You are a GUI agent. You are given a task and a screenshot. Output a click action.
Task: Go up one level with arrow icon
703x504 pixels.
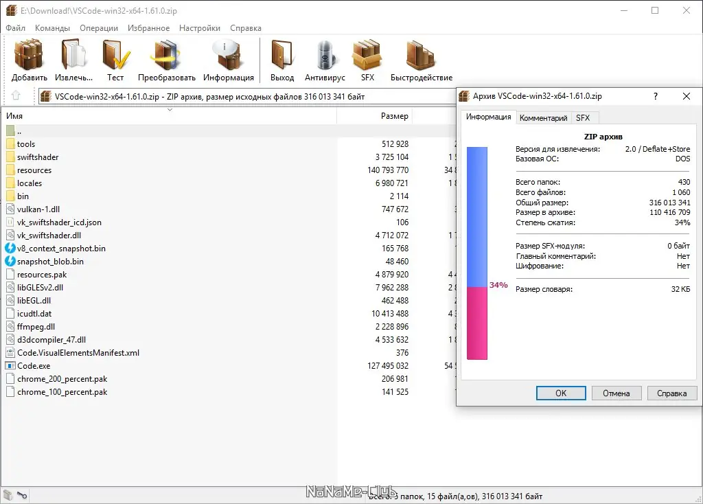coord(16,95)
